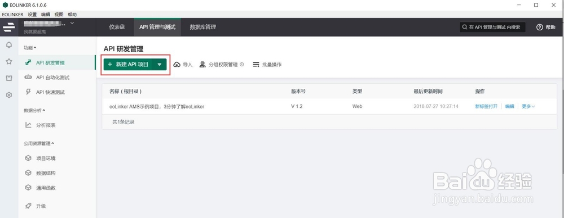Click 升级 rocket item

point(57,206)
